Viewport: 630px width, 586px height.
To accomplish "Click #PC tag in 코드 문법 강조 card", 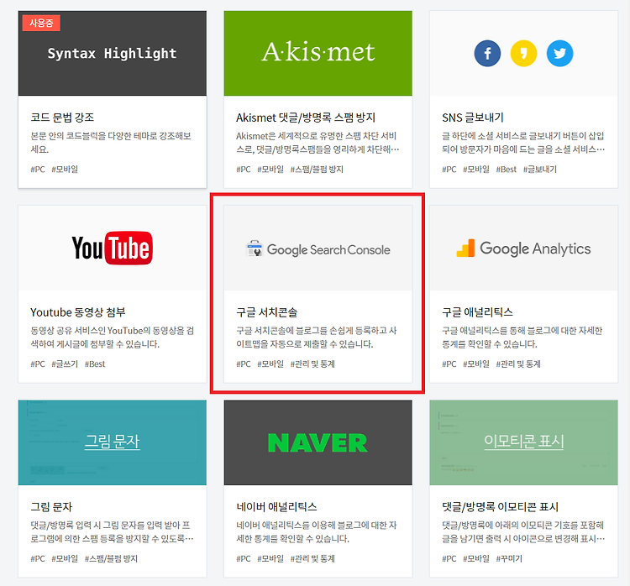I will point(38,170).
